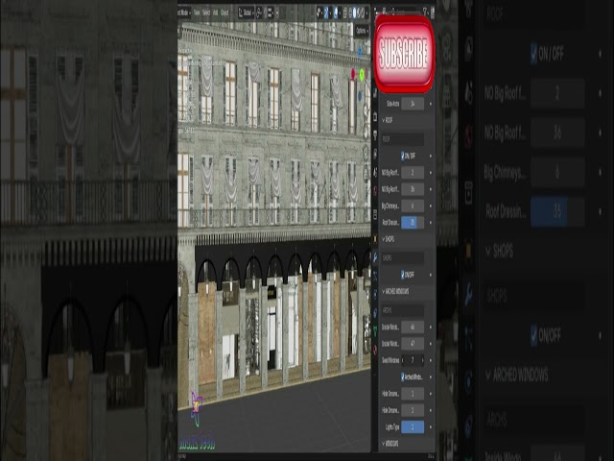The height and width of the screenshot is (461, 614).
Task: Click animate dot beside Roof Dressing
Action: coord(431,222)
